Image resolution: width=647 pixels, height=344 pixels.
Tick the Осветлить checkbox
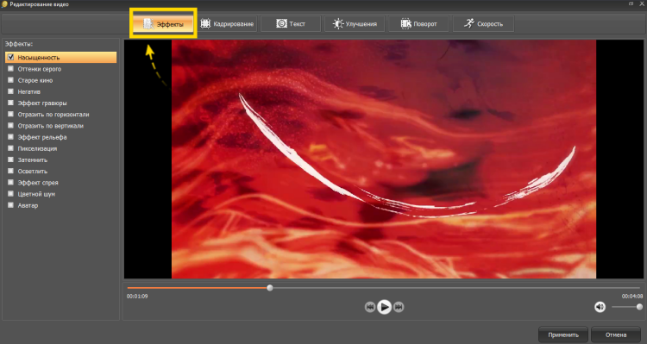click(x=10, y=171)
